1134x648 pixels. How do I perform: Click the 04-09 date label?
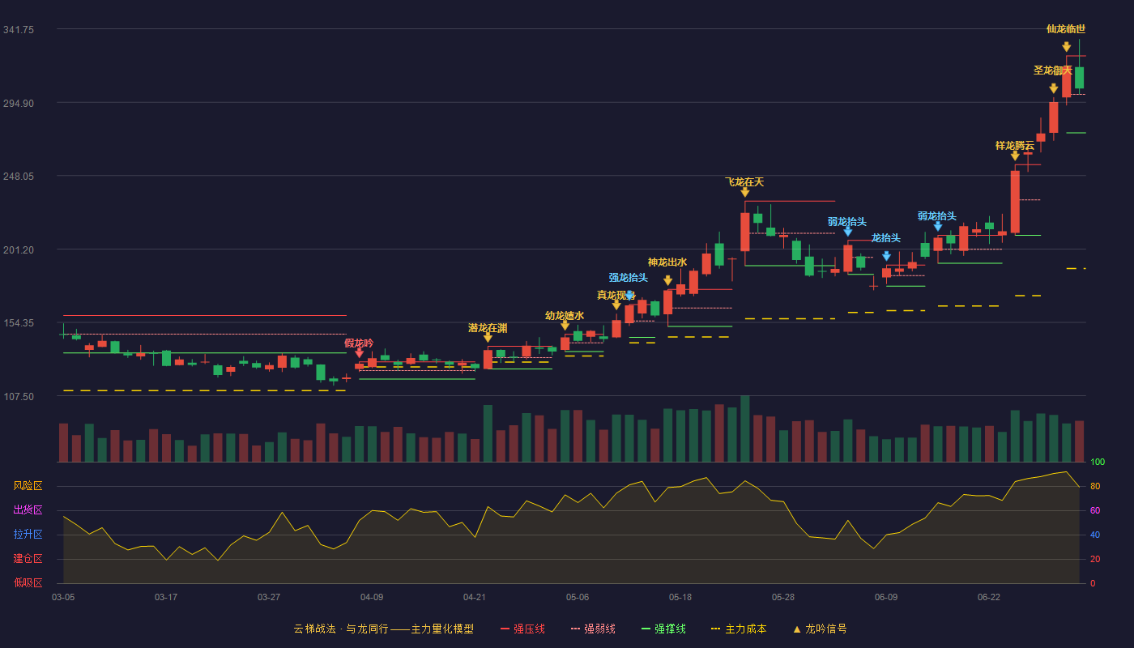[x=372, y=597]
